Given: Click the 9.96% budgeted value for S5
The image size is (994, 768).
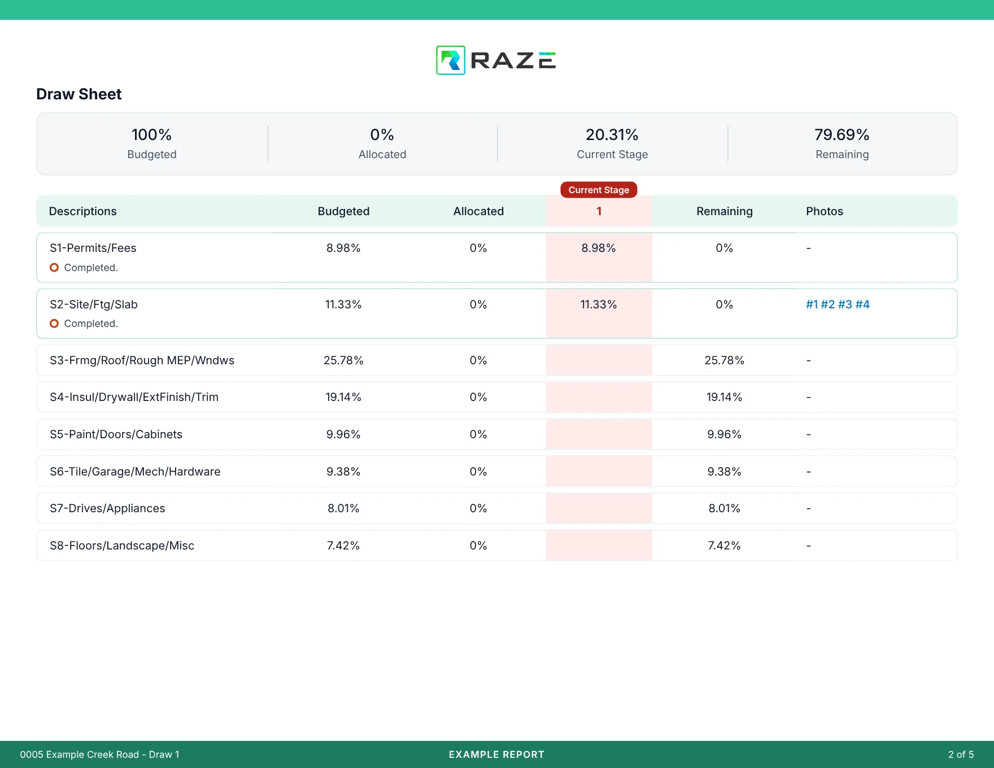Looking at the screenshot, I should coord(343,434).
